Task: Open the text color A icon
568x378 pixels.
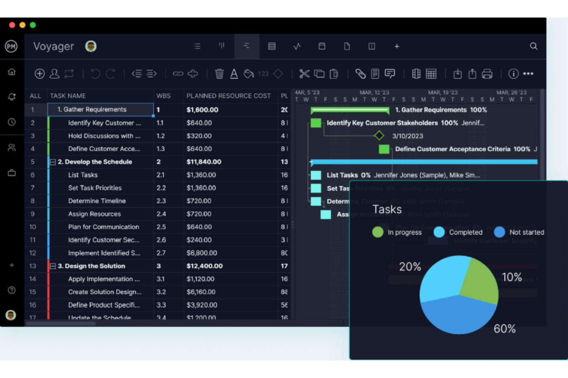Action: (234, 74)
